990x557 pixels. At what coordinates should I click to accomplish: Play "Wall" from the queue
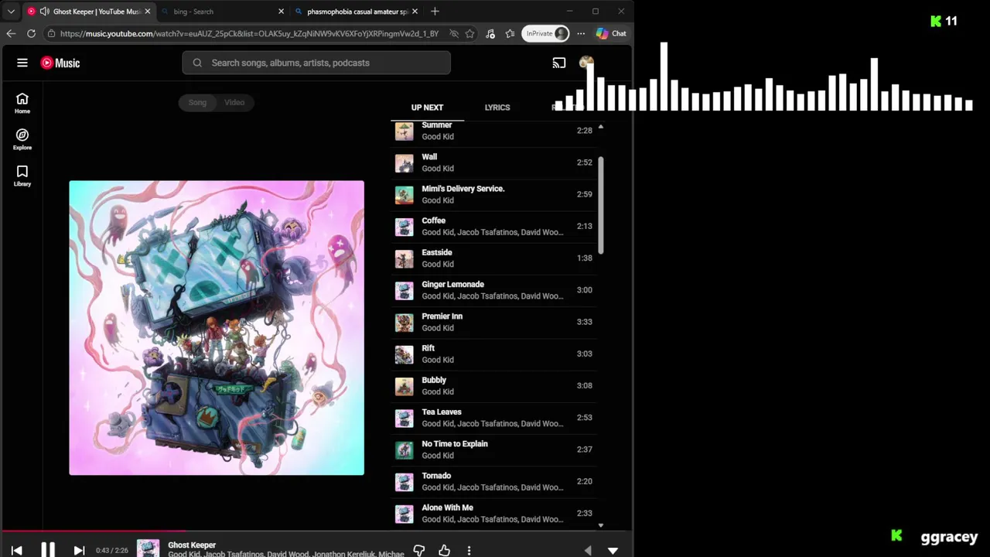[x=494, y=162]
